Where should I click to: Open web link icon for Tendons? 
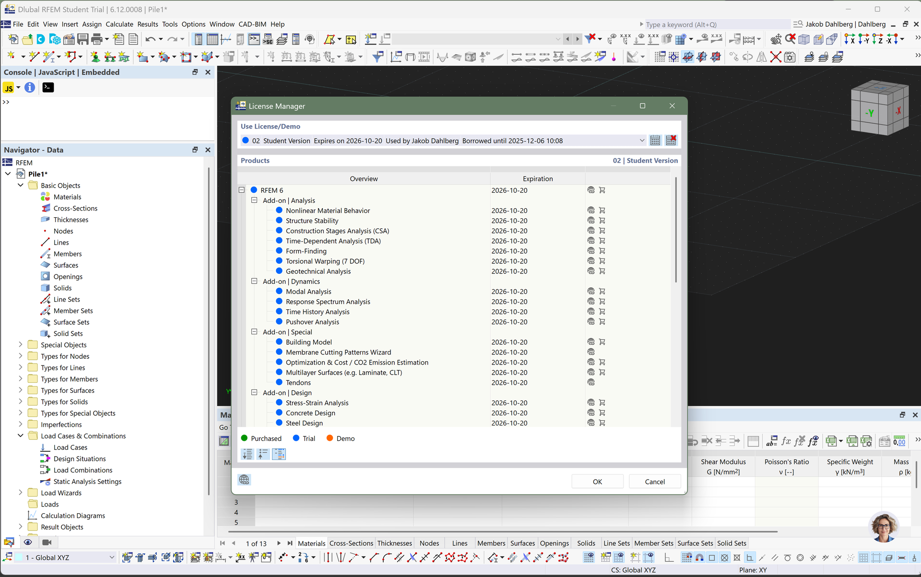click(x=591, y=383)
